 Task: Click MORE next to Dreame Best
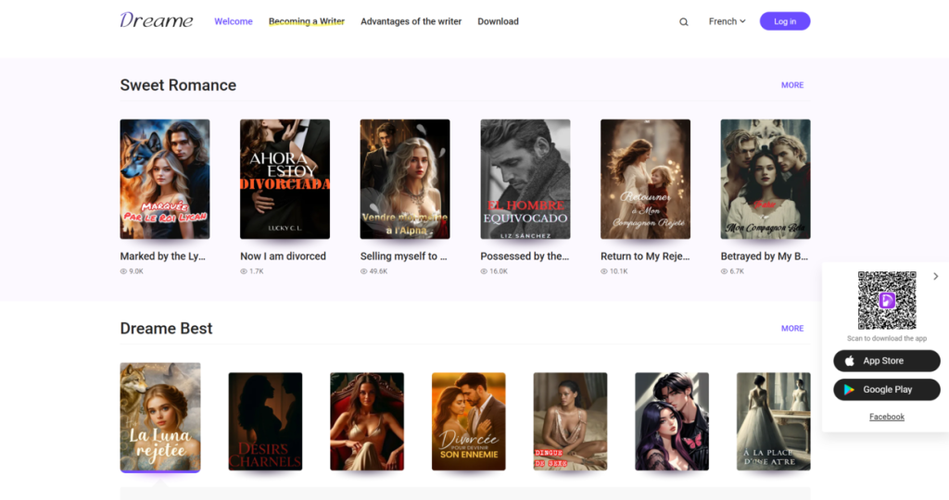click(x=791, y=329)
